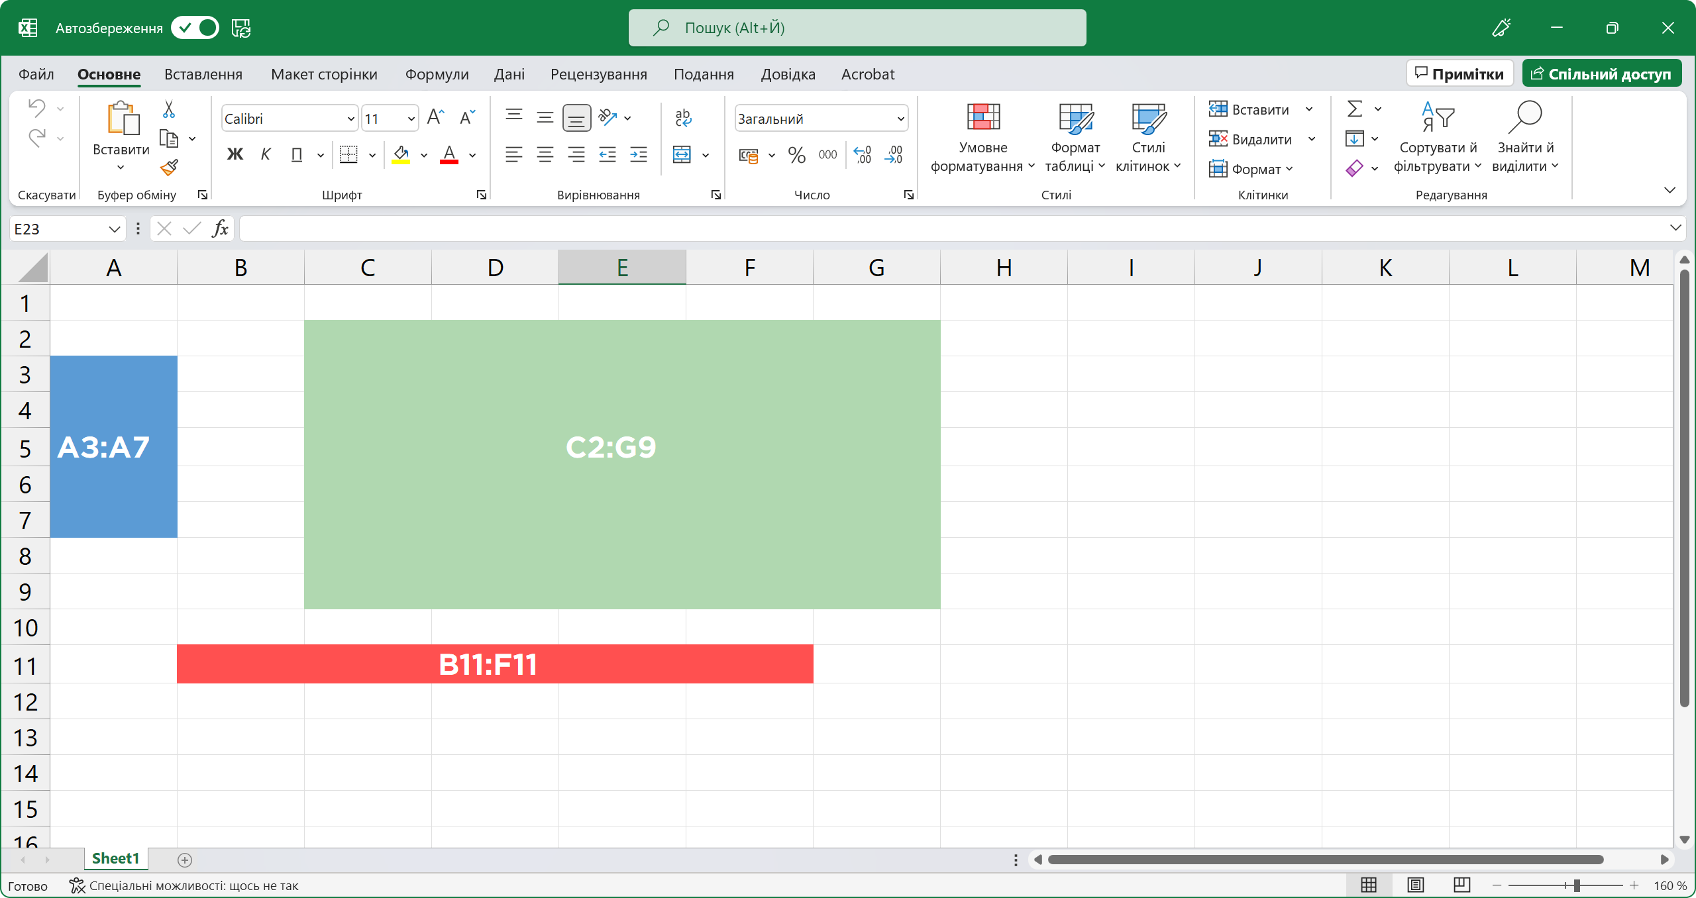Apply the yellow fill color swatch
This screenshot has width=1696, height=898.
(x=401, y=155)
